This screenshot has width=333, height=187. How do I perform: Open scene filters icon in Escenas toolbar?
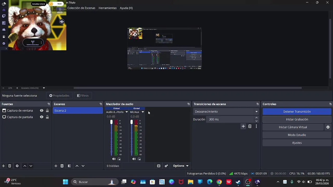(x=69, y=166)
